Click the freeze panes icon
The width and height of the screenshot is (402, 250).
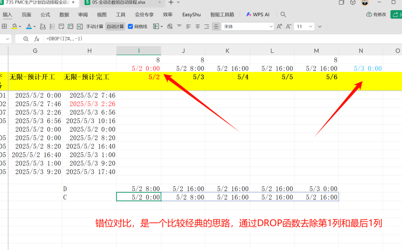point(156,26)
